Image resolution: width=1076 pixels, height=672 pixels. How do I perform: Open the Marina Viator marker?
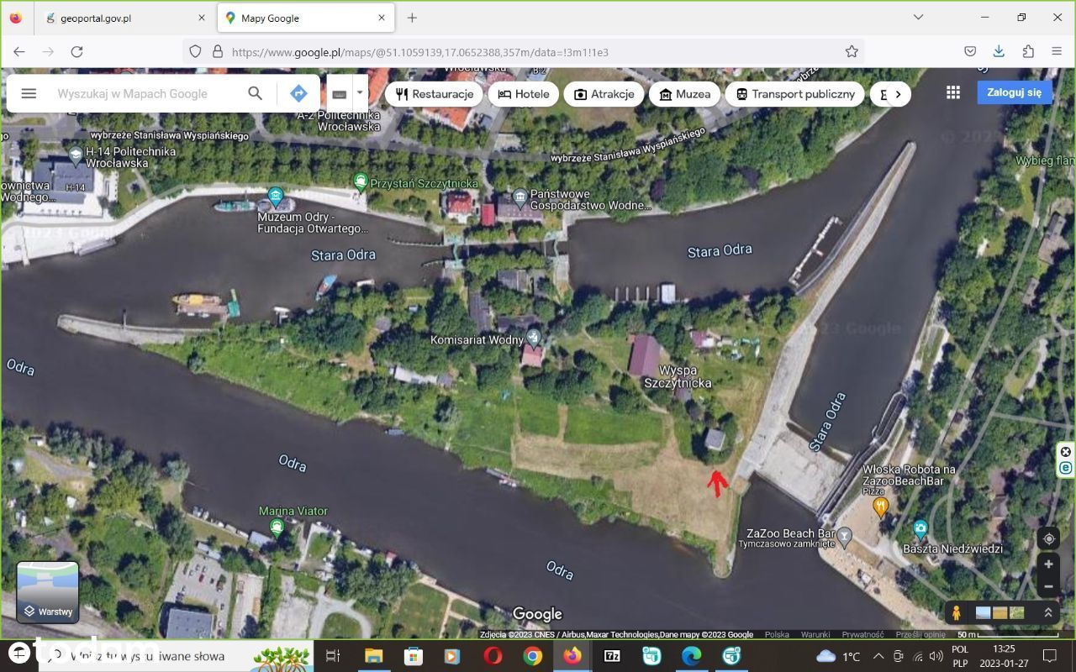(x=277, y=527)
